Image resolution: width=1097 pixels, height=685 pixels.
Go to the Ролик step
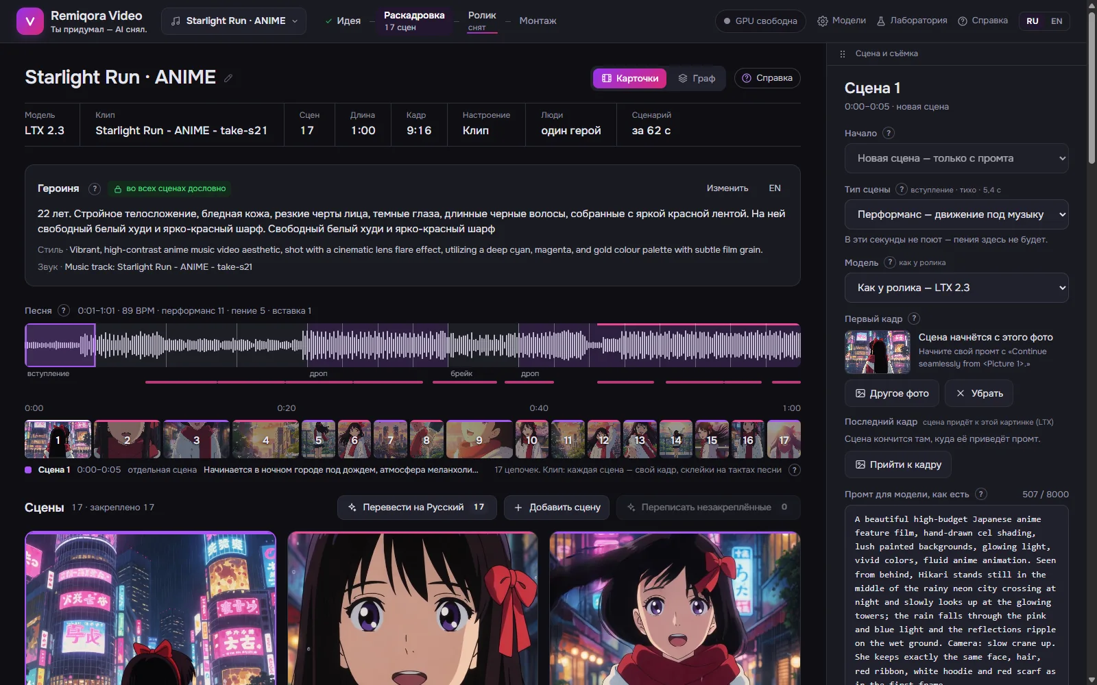click(x=482, y=21)
